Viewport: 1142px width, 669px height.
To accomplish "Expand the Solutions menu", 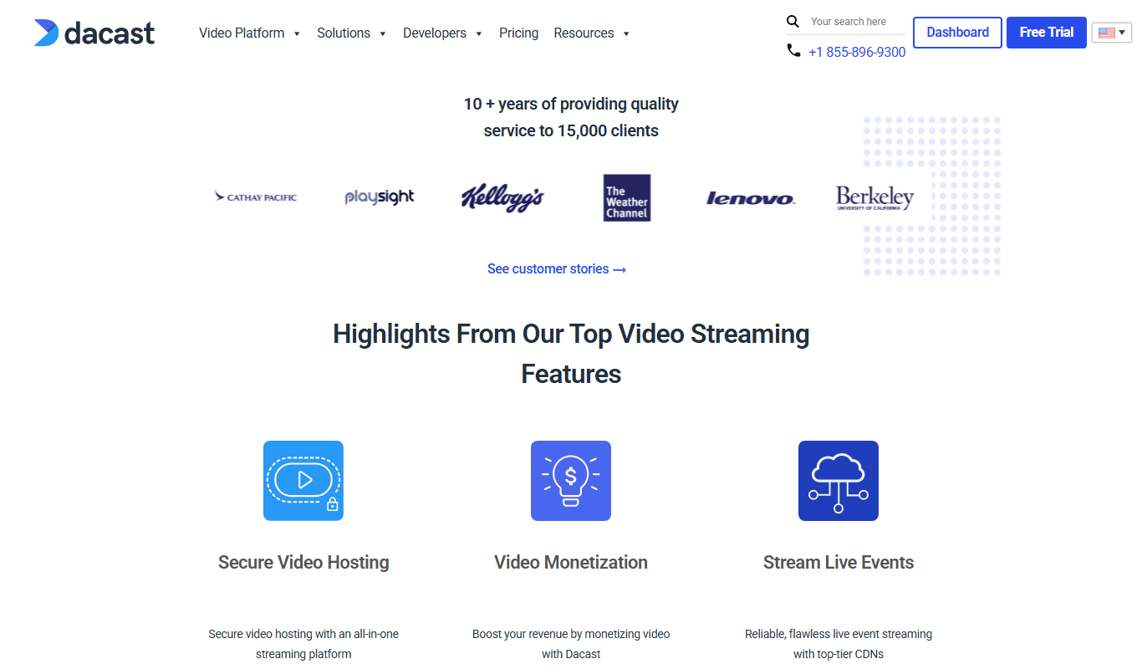I will [x=351, y=33].
